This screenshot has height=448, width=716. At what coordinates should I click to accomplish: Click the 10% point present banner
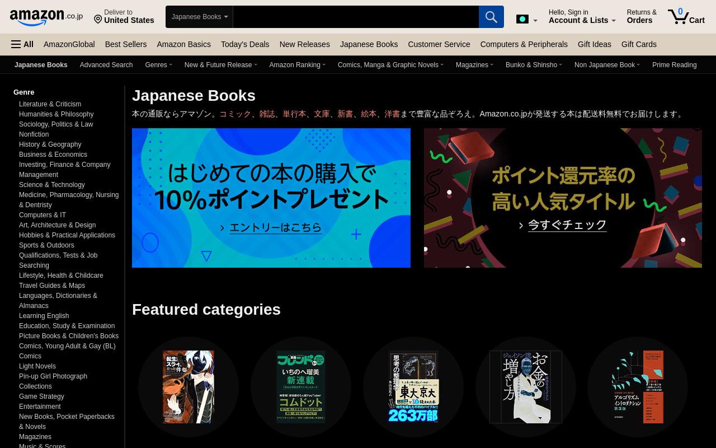click(x=271, y=198)
